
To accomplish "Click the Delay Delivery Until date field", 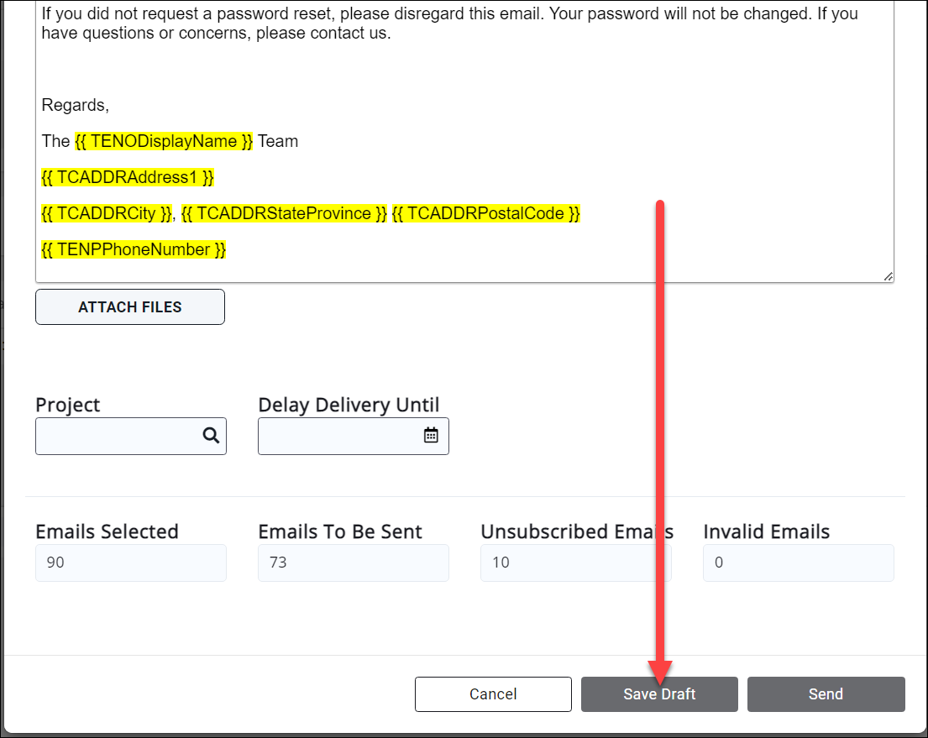I will pos(336,435).
